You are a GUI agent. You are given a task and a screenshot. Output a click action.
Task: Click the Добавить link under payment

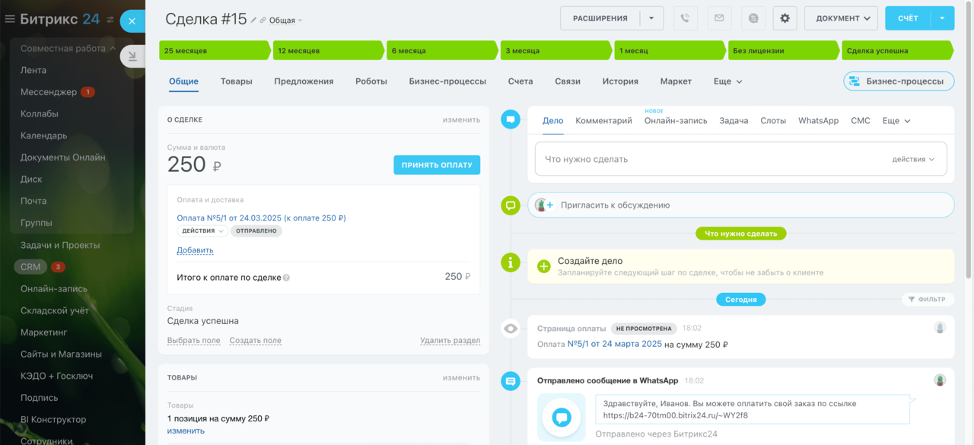195,250
